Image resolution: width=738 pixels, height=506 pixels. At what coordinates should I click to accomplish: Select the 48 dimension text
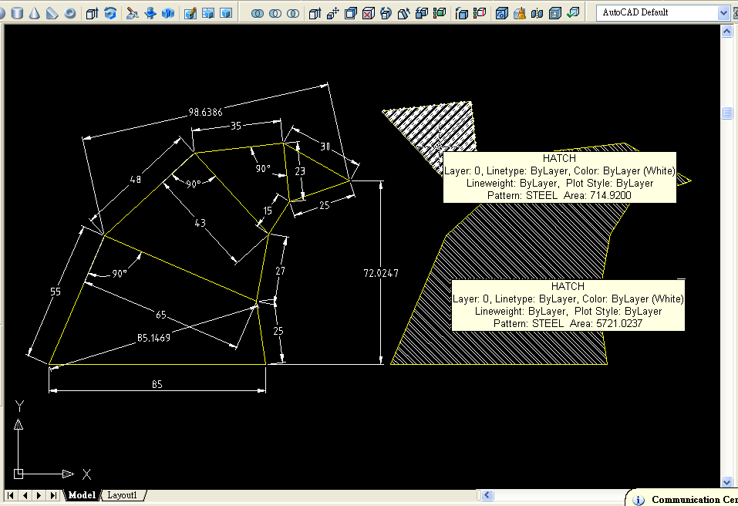point(136,179)
